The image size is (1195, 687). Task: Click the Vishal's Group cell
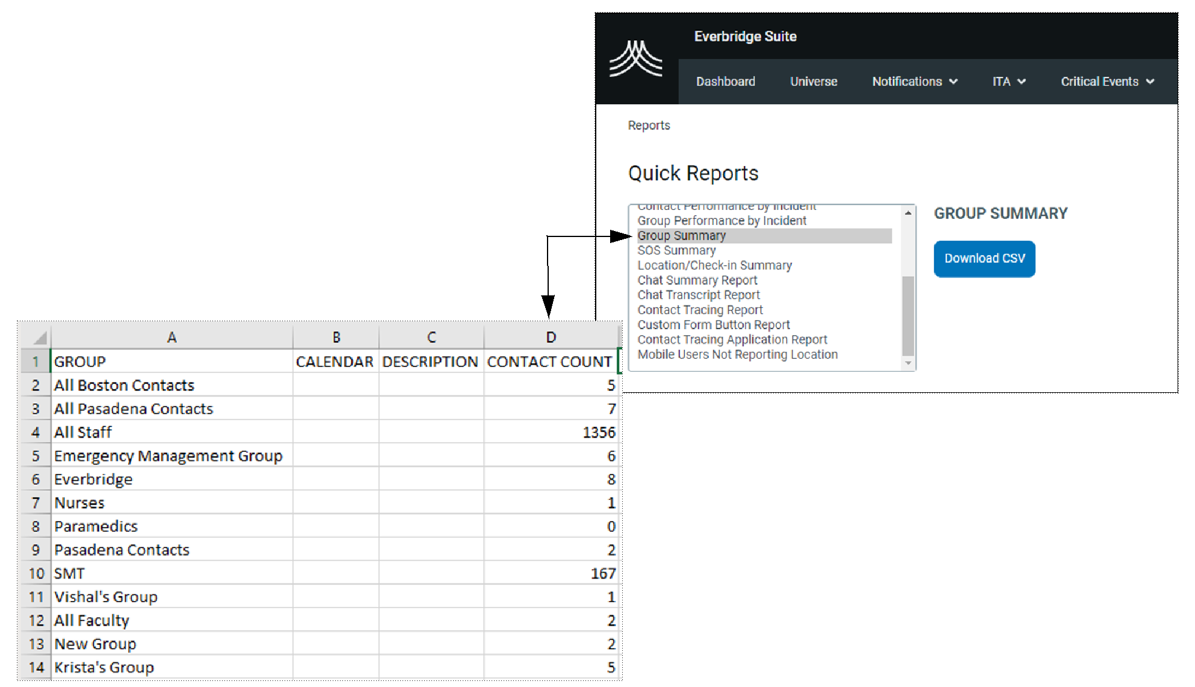click(172, 597)
